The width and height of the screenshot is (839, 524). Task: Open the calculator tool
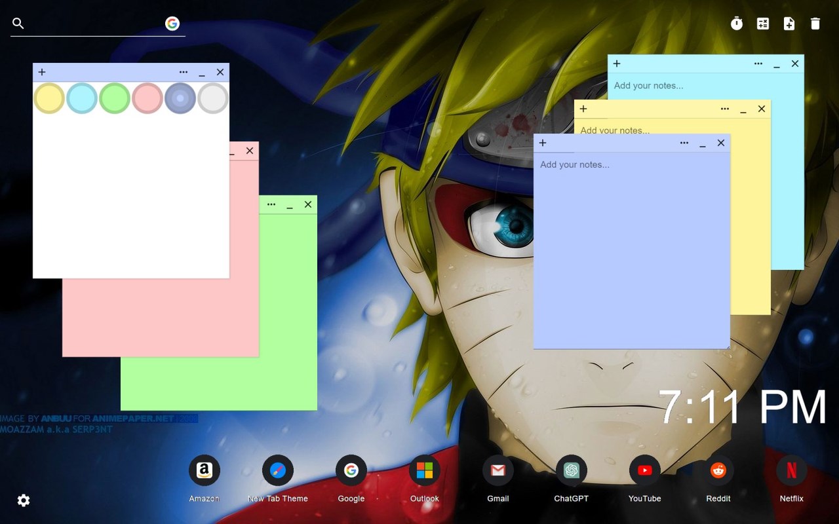point(763,24)
